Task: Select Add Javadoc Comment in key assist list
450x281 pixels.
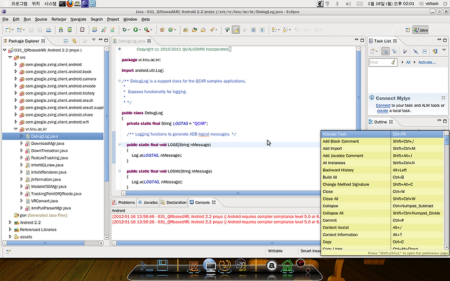Action: tap(382, 155)
